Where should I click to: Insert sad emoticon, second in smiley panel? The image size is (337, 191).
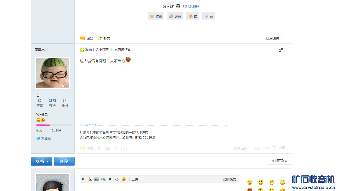click(261, 182)
